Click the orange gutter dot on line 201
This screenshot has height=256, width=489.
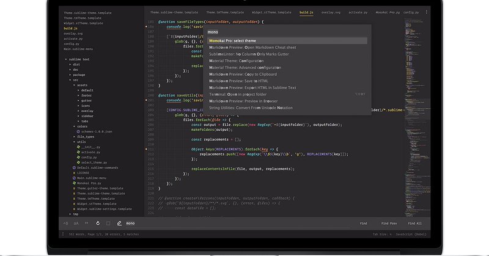point(146,100)
